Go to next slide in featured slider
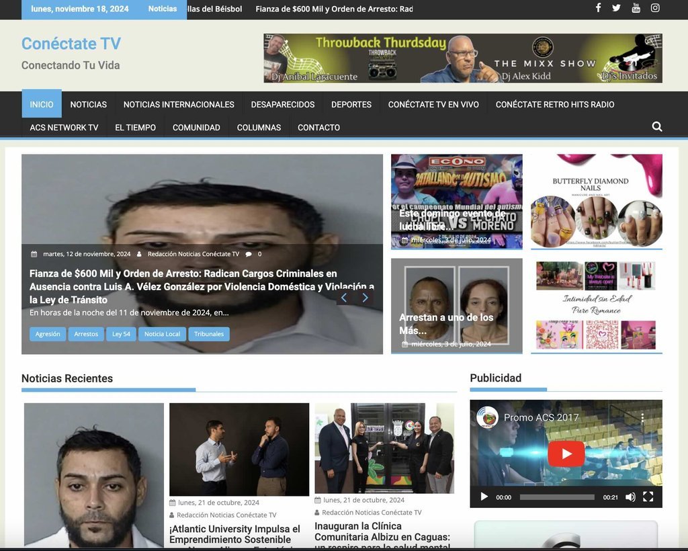The height and width of the screenshot is (551, 688). coord(365,298)
